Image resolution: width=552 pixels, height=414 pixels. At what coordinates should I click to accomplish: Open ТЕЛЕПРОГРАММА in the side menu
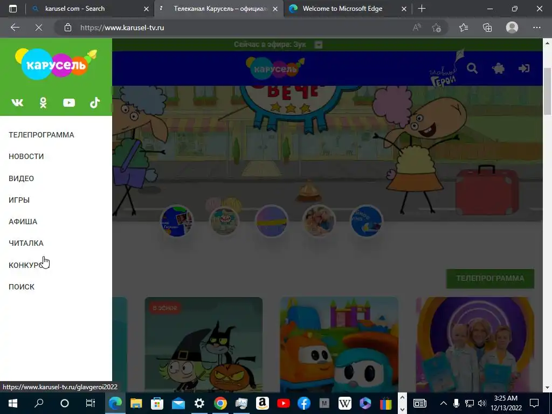tap(41, 135)
